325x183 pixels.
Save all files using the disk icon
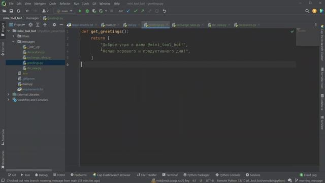[11, 11]
